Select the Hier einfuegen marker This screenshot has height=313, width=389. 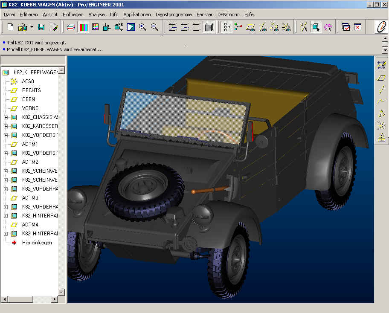(x=37, y=243)
